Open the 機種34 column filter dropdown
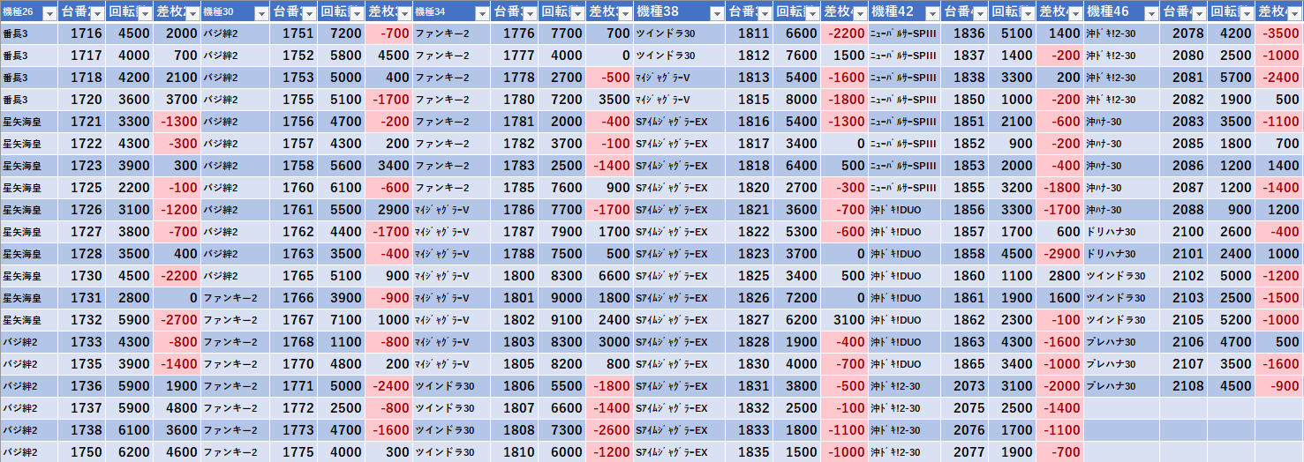 (x=481, y=13)
